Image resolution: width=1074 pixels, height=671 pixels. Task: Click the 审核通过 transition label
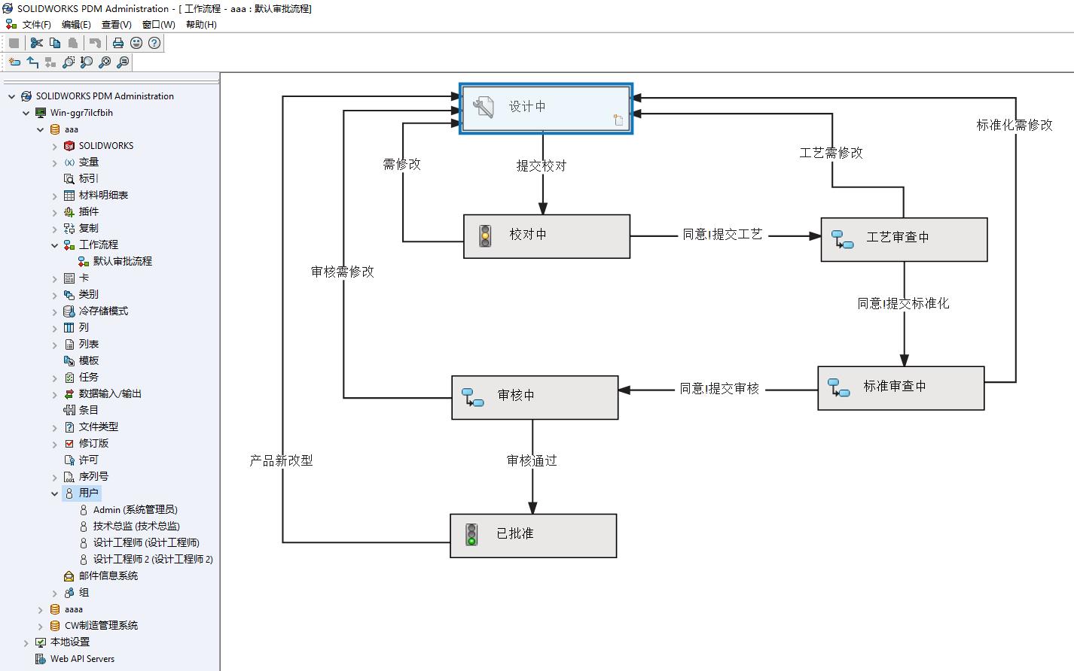[532, 460]
